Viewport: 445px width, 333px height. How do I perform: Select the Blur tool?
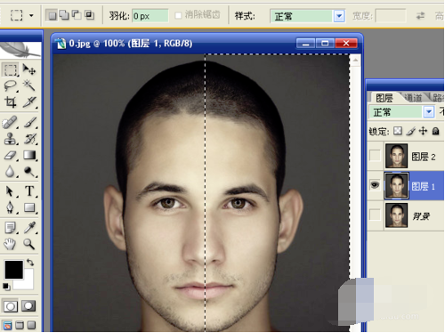pos(11,171)
